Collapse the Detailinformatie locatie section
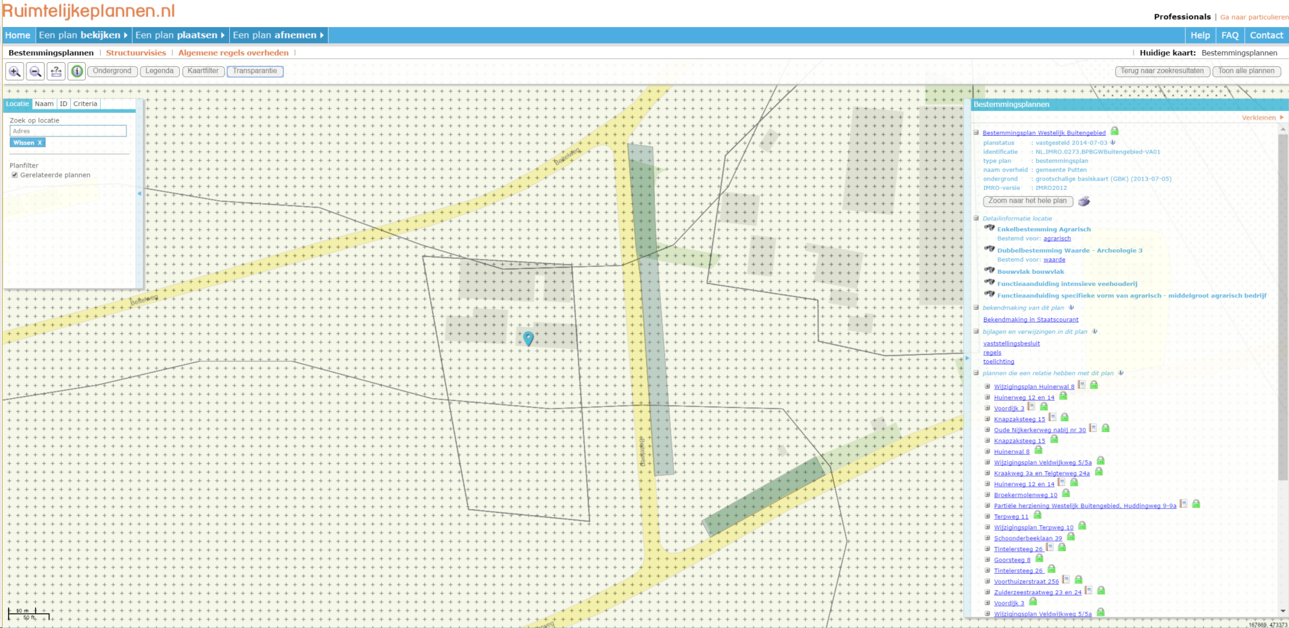Screen dimensions: 1289x628 point(975,218)
